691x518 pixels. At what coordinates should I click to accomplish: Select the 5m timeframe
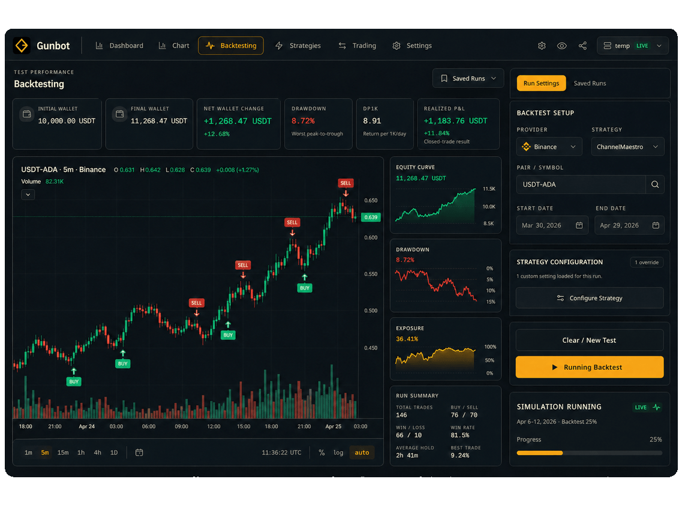point(45,453)
